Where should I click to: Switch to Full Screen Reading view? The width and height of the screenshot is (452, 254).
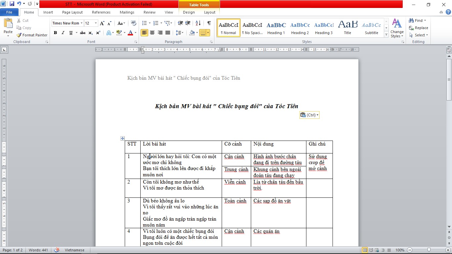pos(372,250)
